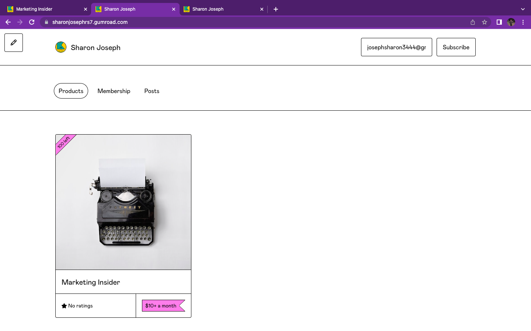The height and width of the screenshot is (331, 531).
Task: Reload the page with the refresh icon
Action: click(x=32, y=22)
